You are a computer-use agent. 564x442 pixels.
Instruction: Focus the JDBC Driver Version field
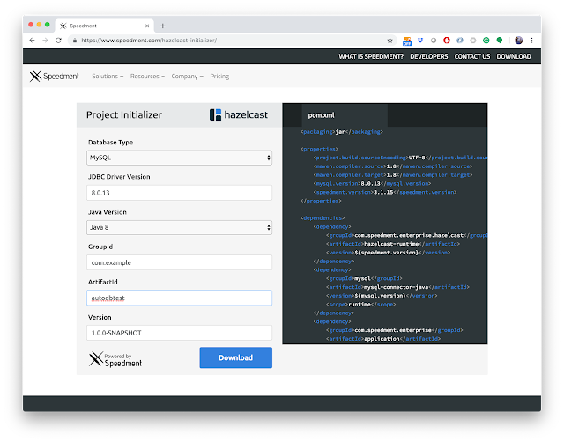tap(179, 193)
